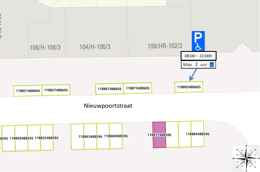Select parking bay 118883488605
The width and height of the screenshot is (260, 172).
coord(189,87)
